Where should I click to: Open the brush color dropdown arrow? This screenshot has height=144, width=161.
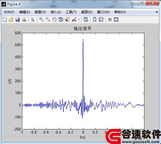79,19
